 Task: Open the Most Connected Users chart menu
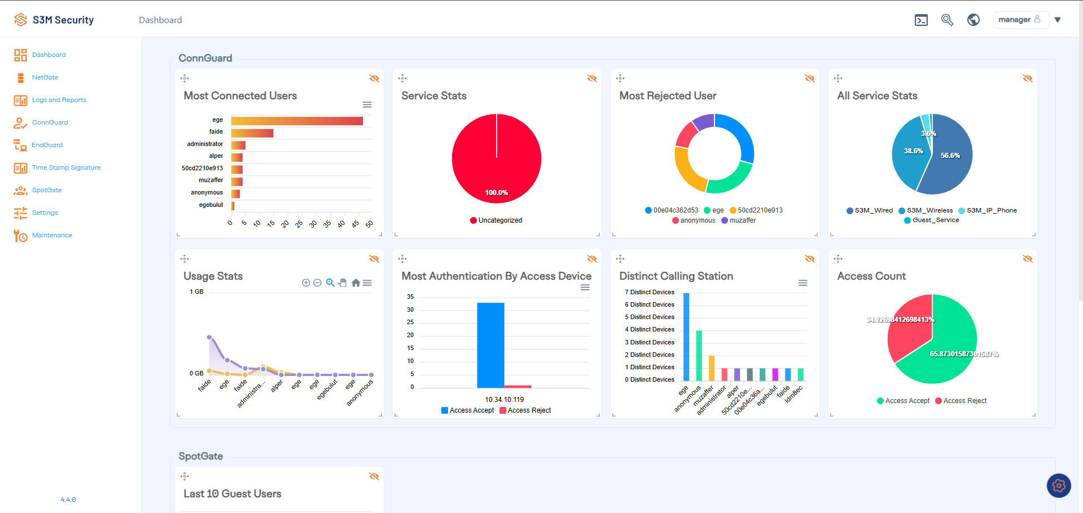[x=367, y=105]
